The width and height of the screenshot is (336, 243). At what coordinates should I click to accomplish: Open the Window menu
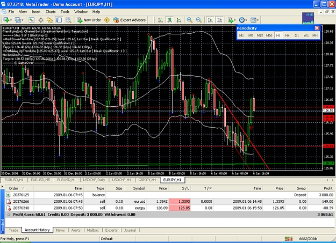point(81,12)
